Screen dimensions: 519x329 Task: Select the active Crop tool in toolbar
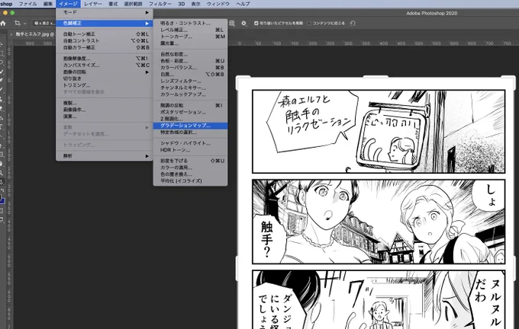2,182
